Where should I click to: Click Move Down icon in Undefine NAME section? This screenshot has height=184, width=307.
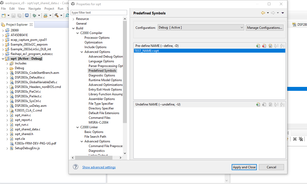pyautogui.click(x=282, y=104)
